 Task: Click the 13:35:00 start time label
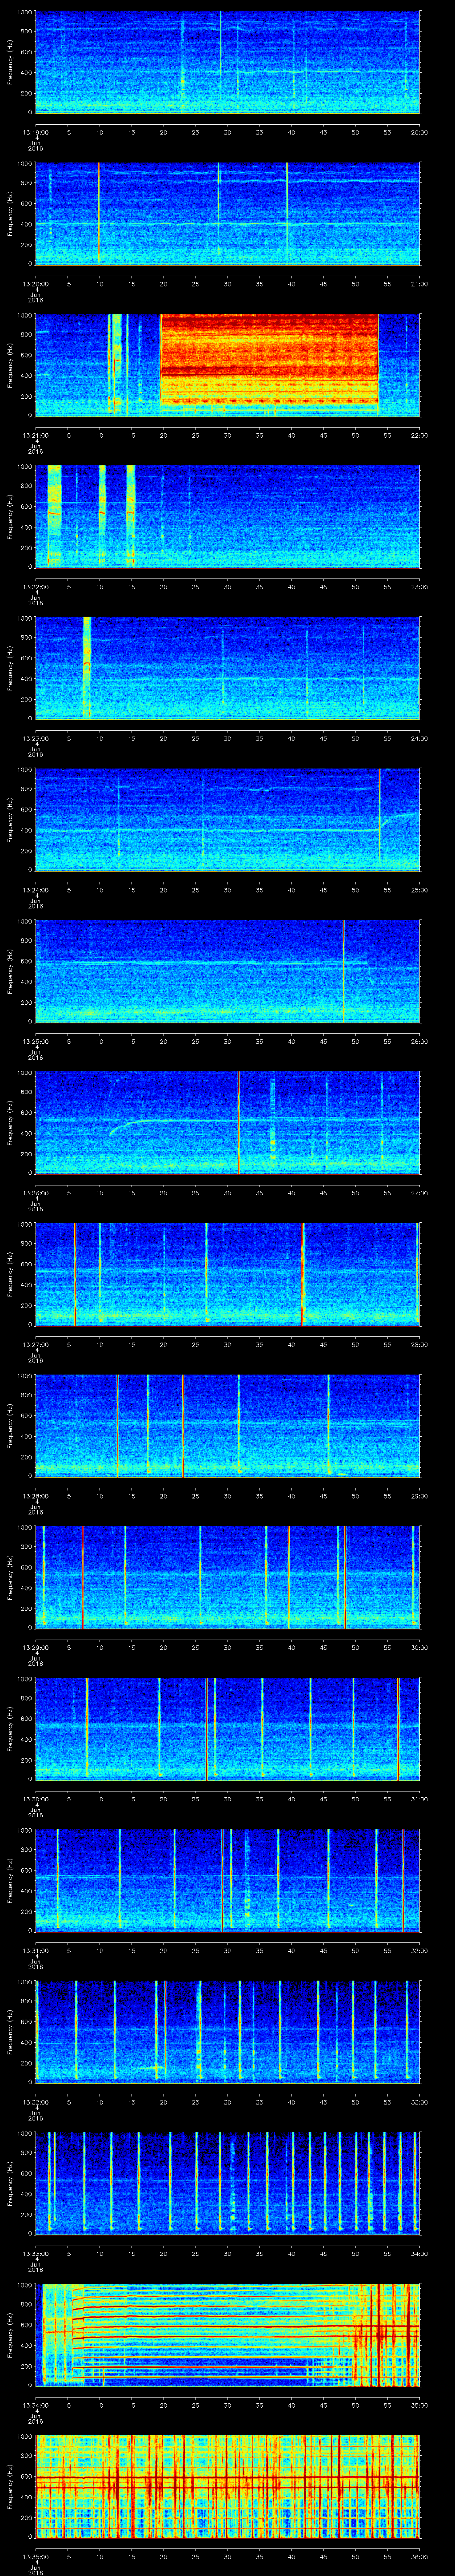point(35,2556)
